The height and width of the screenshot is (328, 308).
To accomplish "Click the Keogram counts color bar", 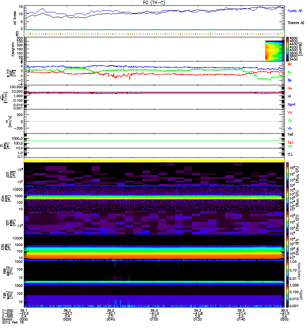I will tap(287, 49).
